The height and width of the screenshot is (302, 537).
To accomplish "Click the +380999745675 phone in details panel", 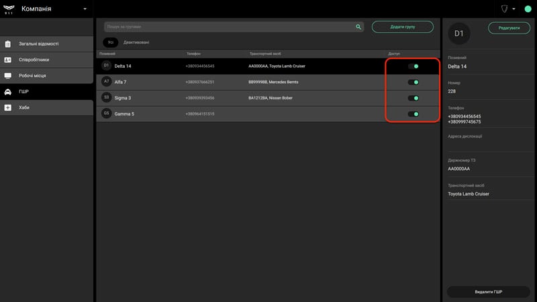I will coord(464,122).
